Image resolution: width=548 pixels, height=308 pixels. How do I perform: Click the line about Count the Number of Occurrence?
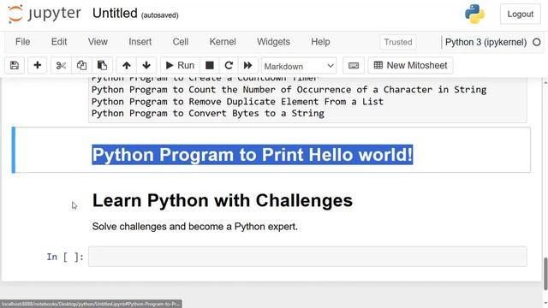pyautogui.click(x=289, y=89)
